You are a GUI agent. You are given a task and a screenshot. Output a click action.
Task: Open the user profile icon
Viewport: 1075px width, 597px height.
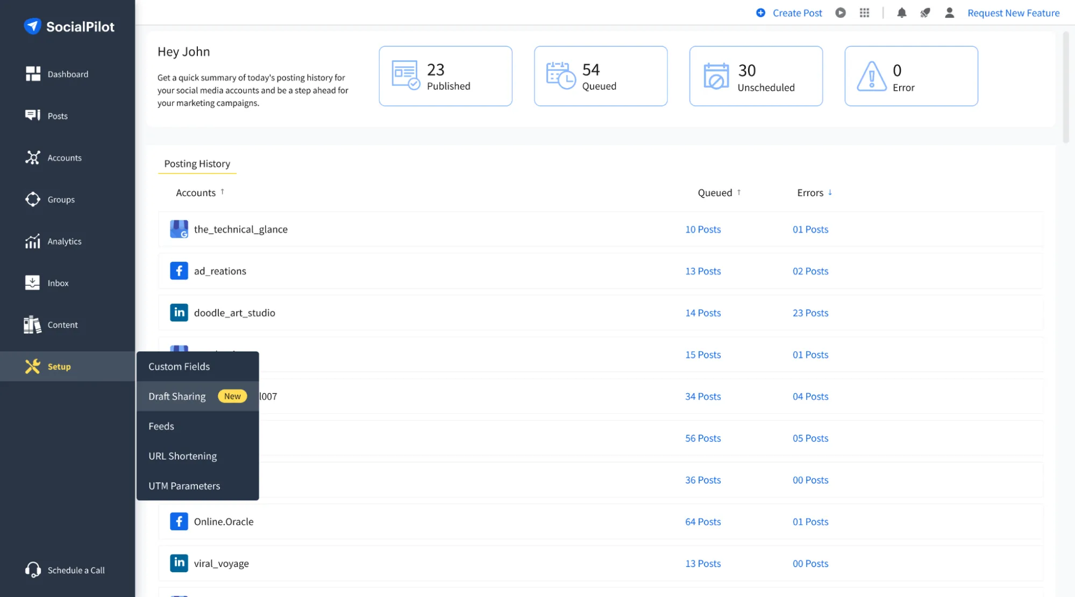tap(949, 13)
